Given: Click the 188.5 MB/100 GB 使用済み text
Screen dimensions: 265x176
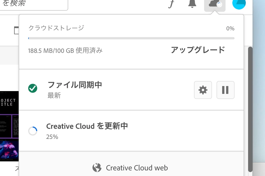Looking at the screenshot, I should pyautogui.click(x=65, y=50).
